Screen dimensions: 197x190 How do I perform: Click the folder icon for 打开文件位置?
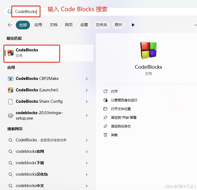pyautogui.click(x=105, y=109)
